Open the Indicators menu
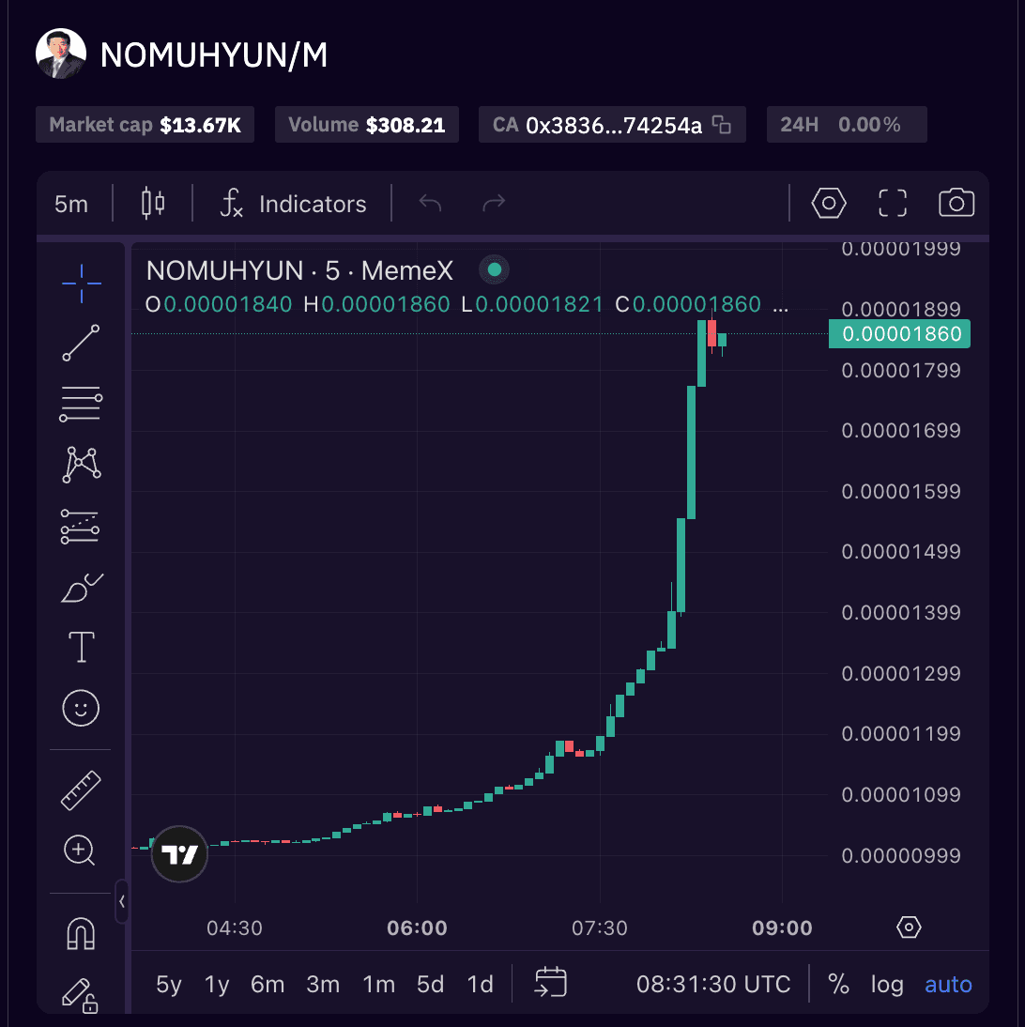 coord(293,204)
